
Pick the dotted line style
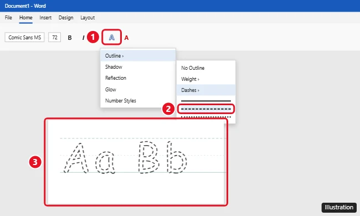(x=206, y=117)
